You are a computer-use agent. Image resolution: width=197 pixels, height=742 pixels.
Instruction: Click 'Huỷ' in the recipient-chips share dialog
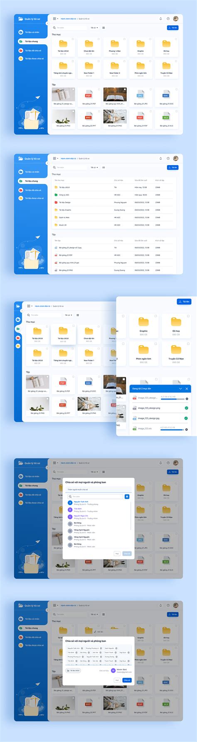[x=117, y=680]
